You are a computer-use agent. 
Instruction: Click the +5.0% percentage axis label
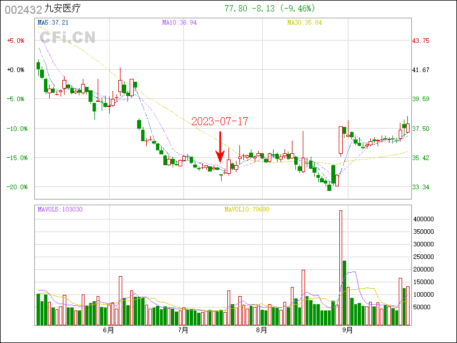coord(15,41)
